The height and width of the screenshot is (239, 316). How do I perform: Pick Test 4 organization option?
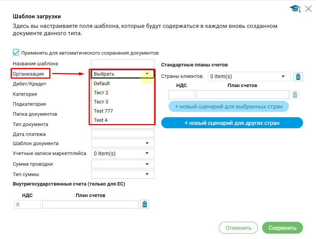(x=100, y=120)
